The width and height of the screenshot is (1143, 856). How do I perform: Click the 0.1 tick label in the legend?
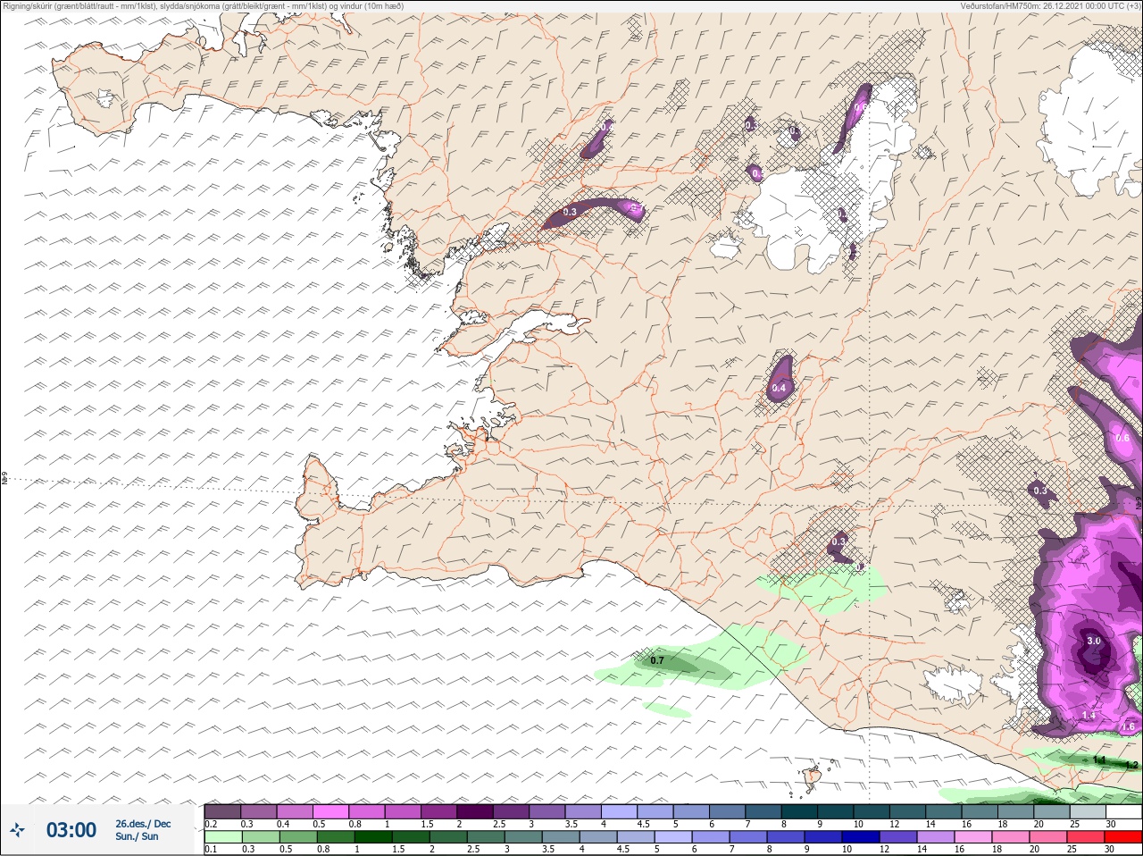tap(211, 850)
